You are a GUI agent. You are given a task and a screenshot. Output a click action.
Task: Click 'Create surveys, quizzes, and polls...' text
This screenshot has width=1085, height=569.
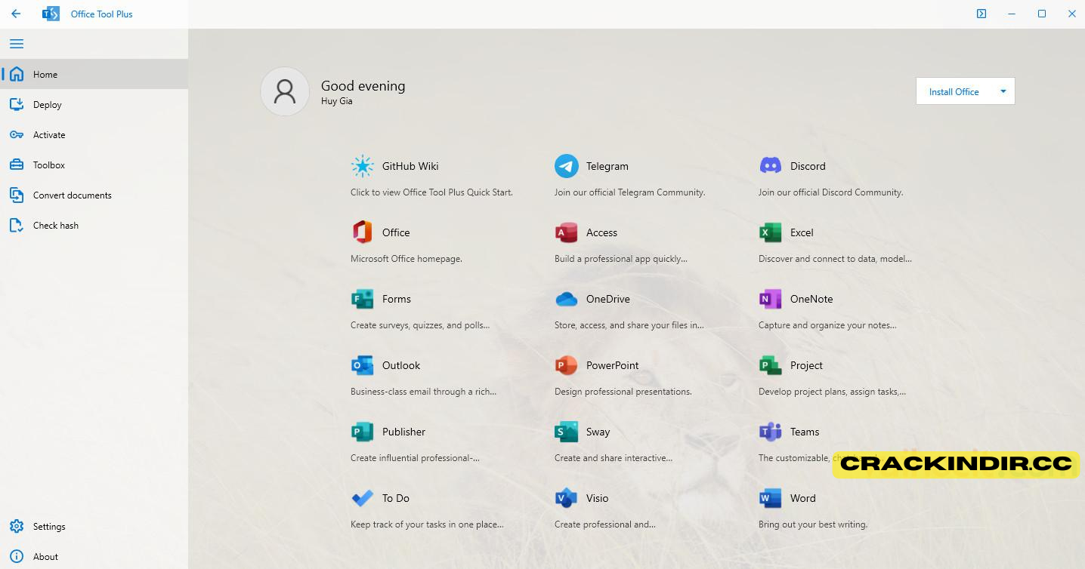tap(420, 325)
